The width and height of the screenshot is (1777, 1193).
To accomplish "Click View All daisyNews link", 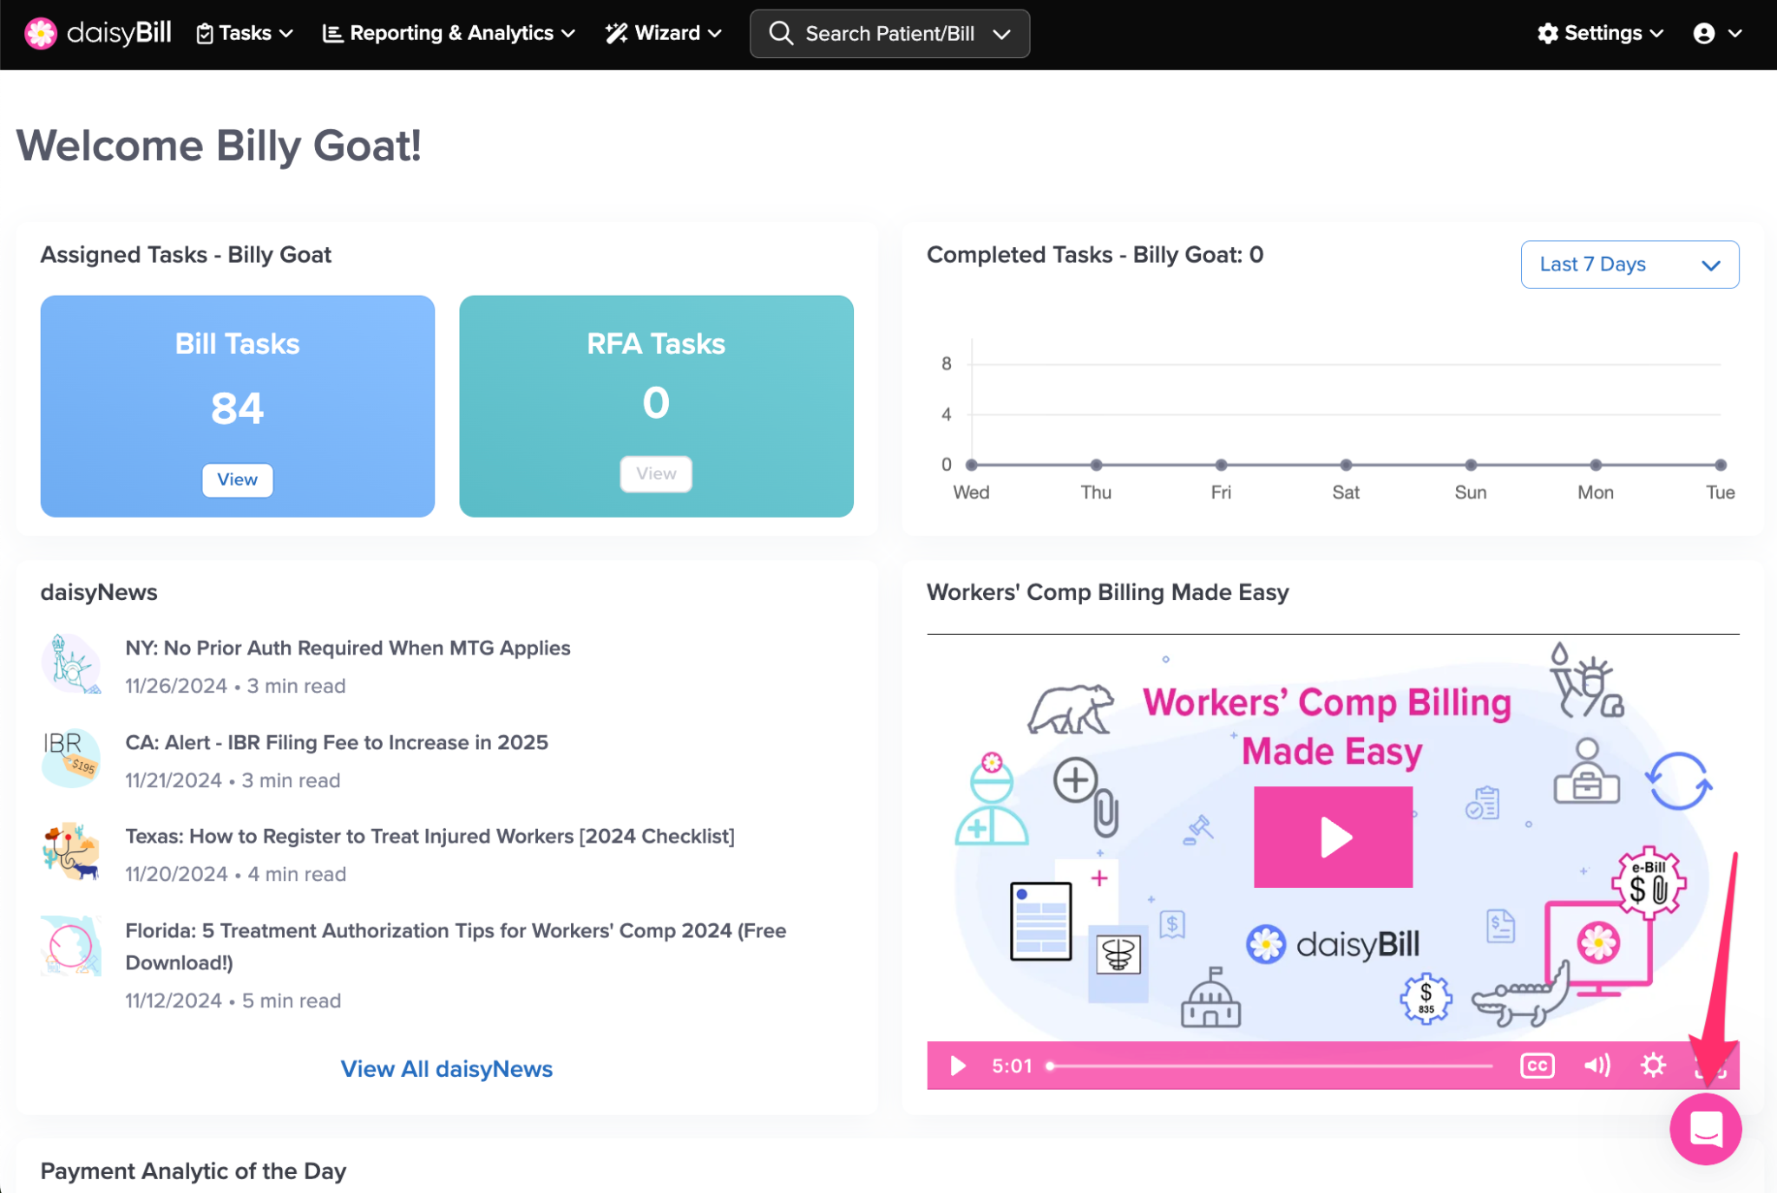I will [x=446, y=1069].
